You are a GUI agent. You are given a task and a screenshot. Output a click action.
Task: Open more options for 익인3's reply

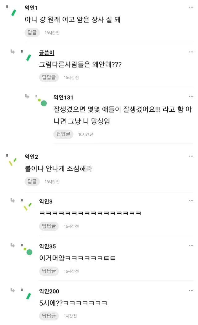[x=191, y=201]
